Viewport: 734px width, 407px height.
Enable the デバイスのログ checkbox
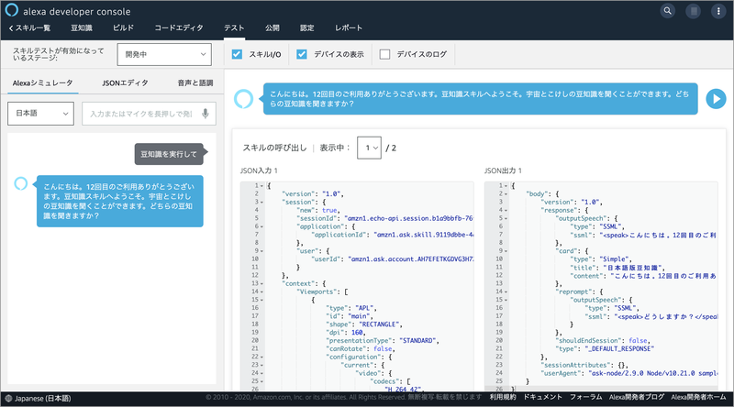click(384, 54)
